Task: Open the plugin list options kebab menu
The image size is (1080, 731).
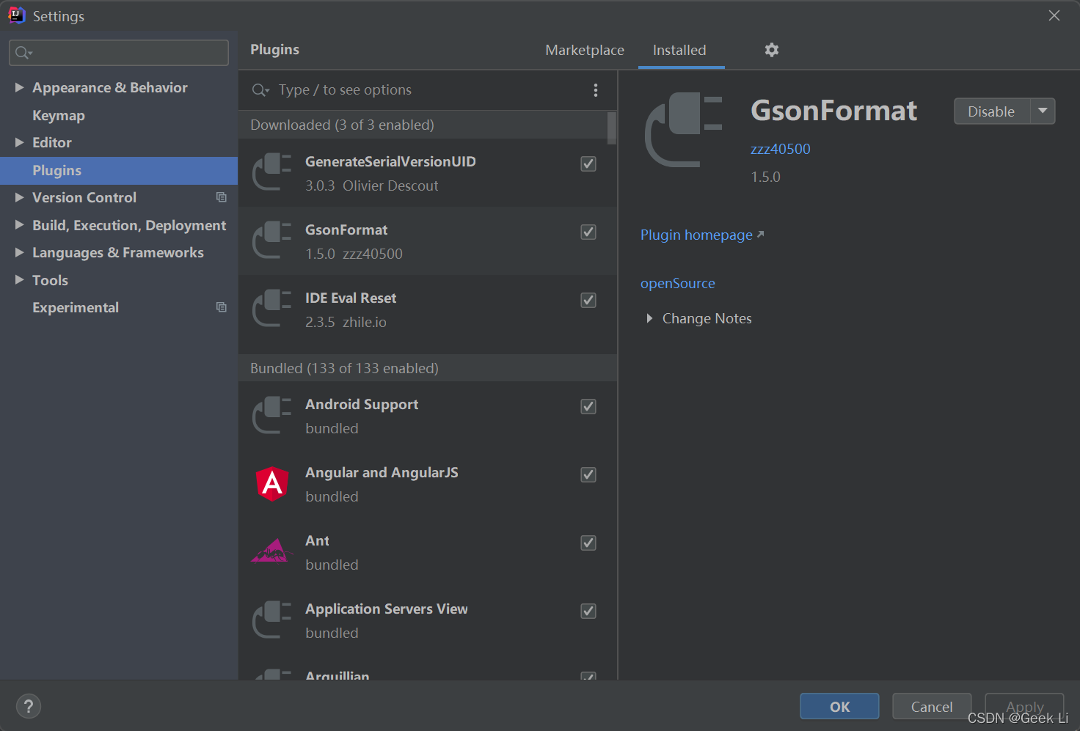Action: tap(595, 89)
